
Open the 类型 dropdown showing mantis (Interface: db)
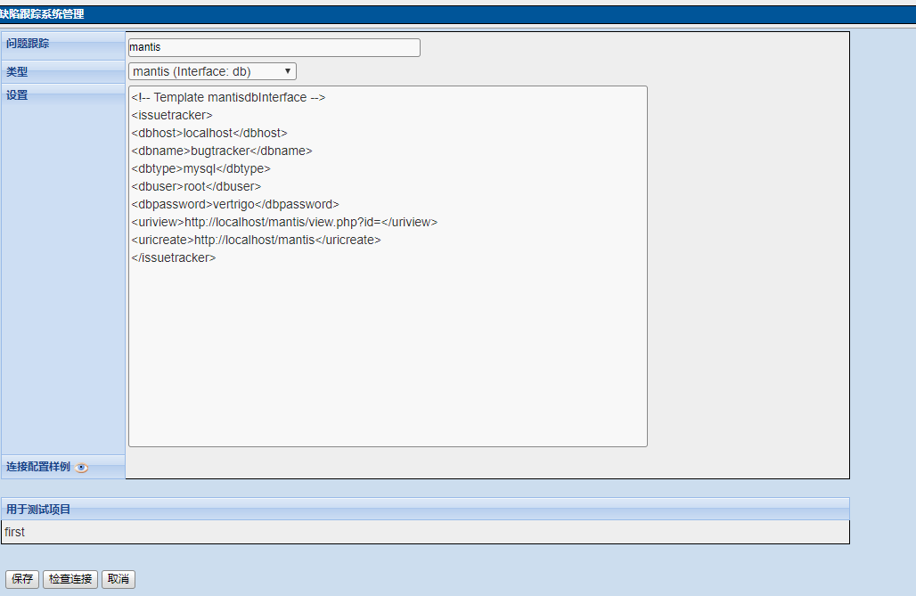pyautogui.click(x=212, y=71)
